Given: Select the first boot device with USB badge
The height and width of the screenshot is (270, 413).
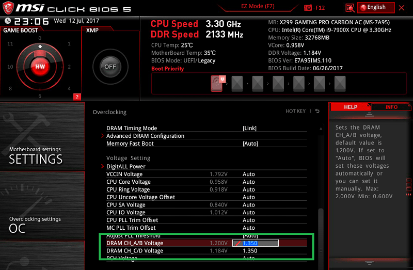Looking at the screenshot, I should coord(217,84).
